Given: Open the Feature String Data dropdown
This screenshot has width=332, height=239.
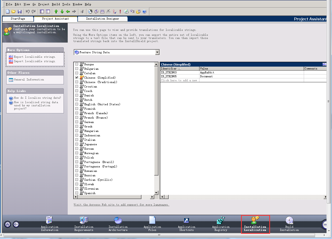Looking at the screenshot, I should coord(157,52).
